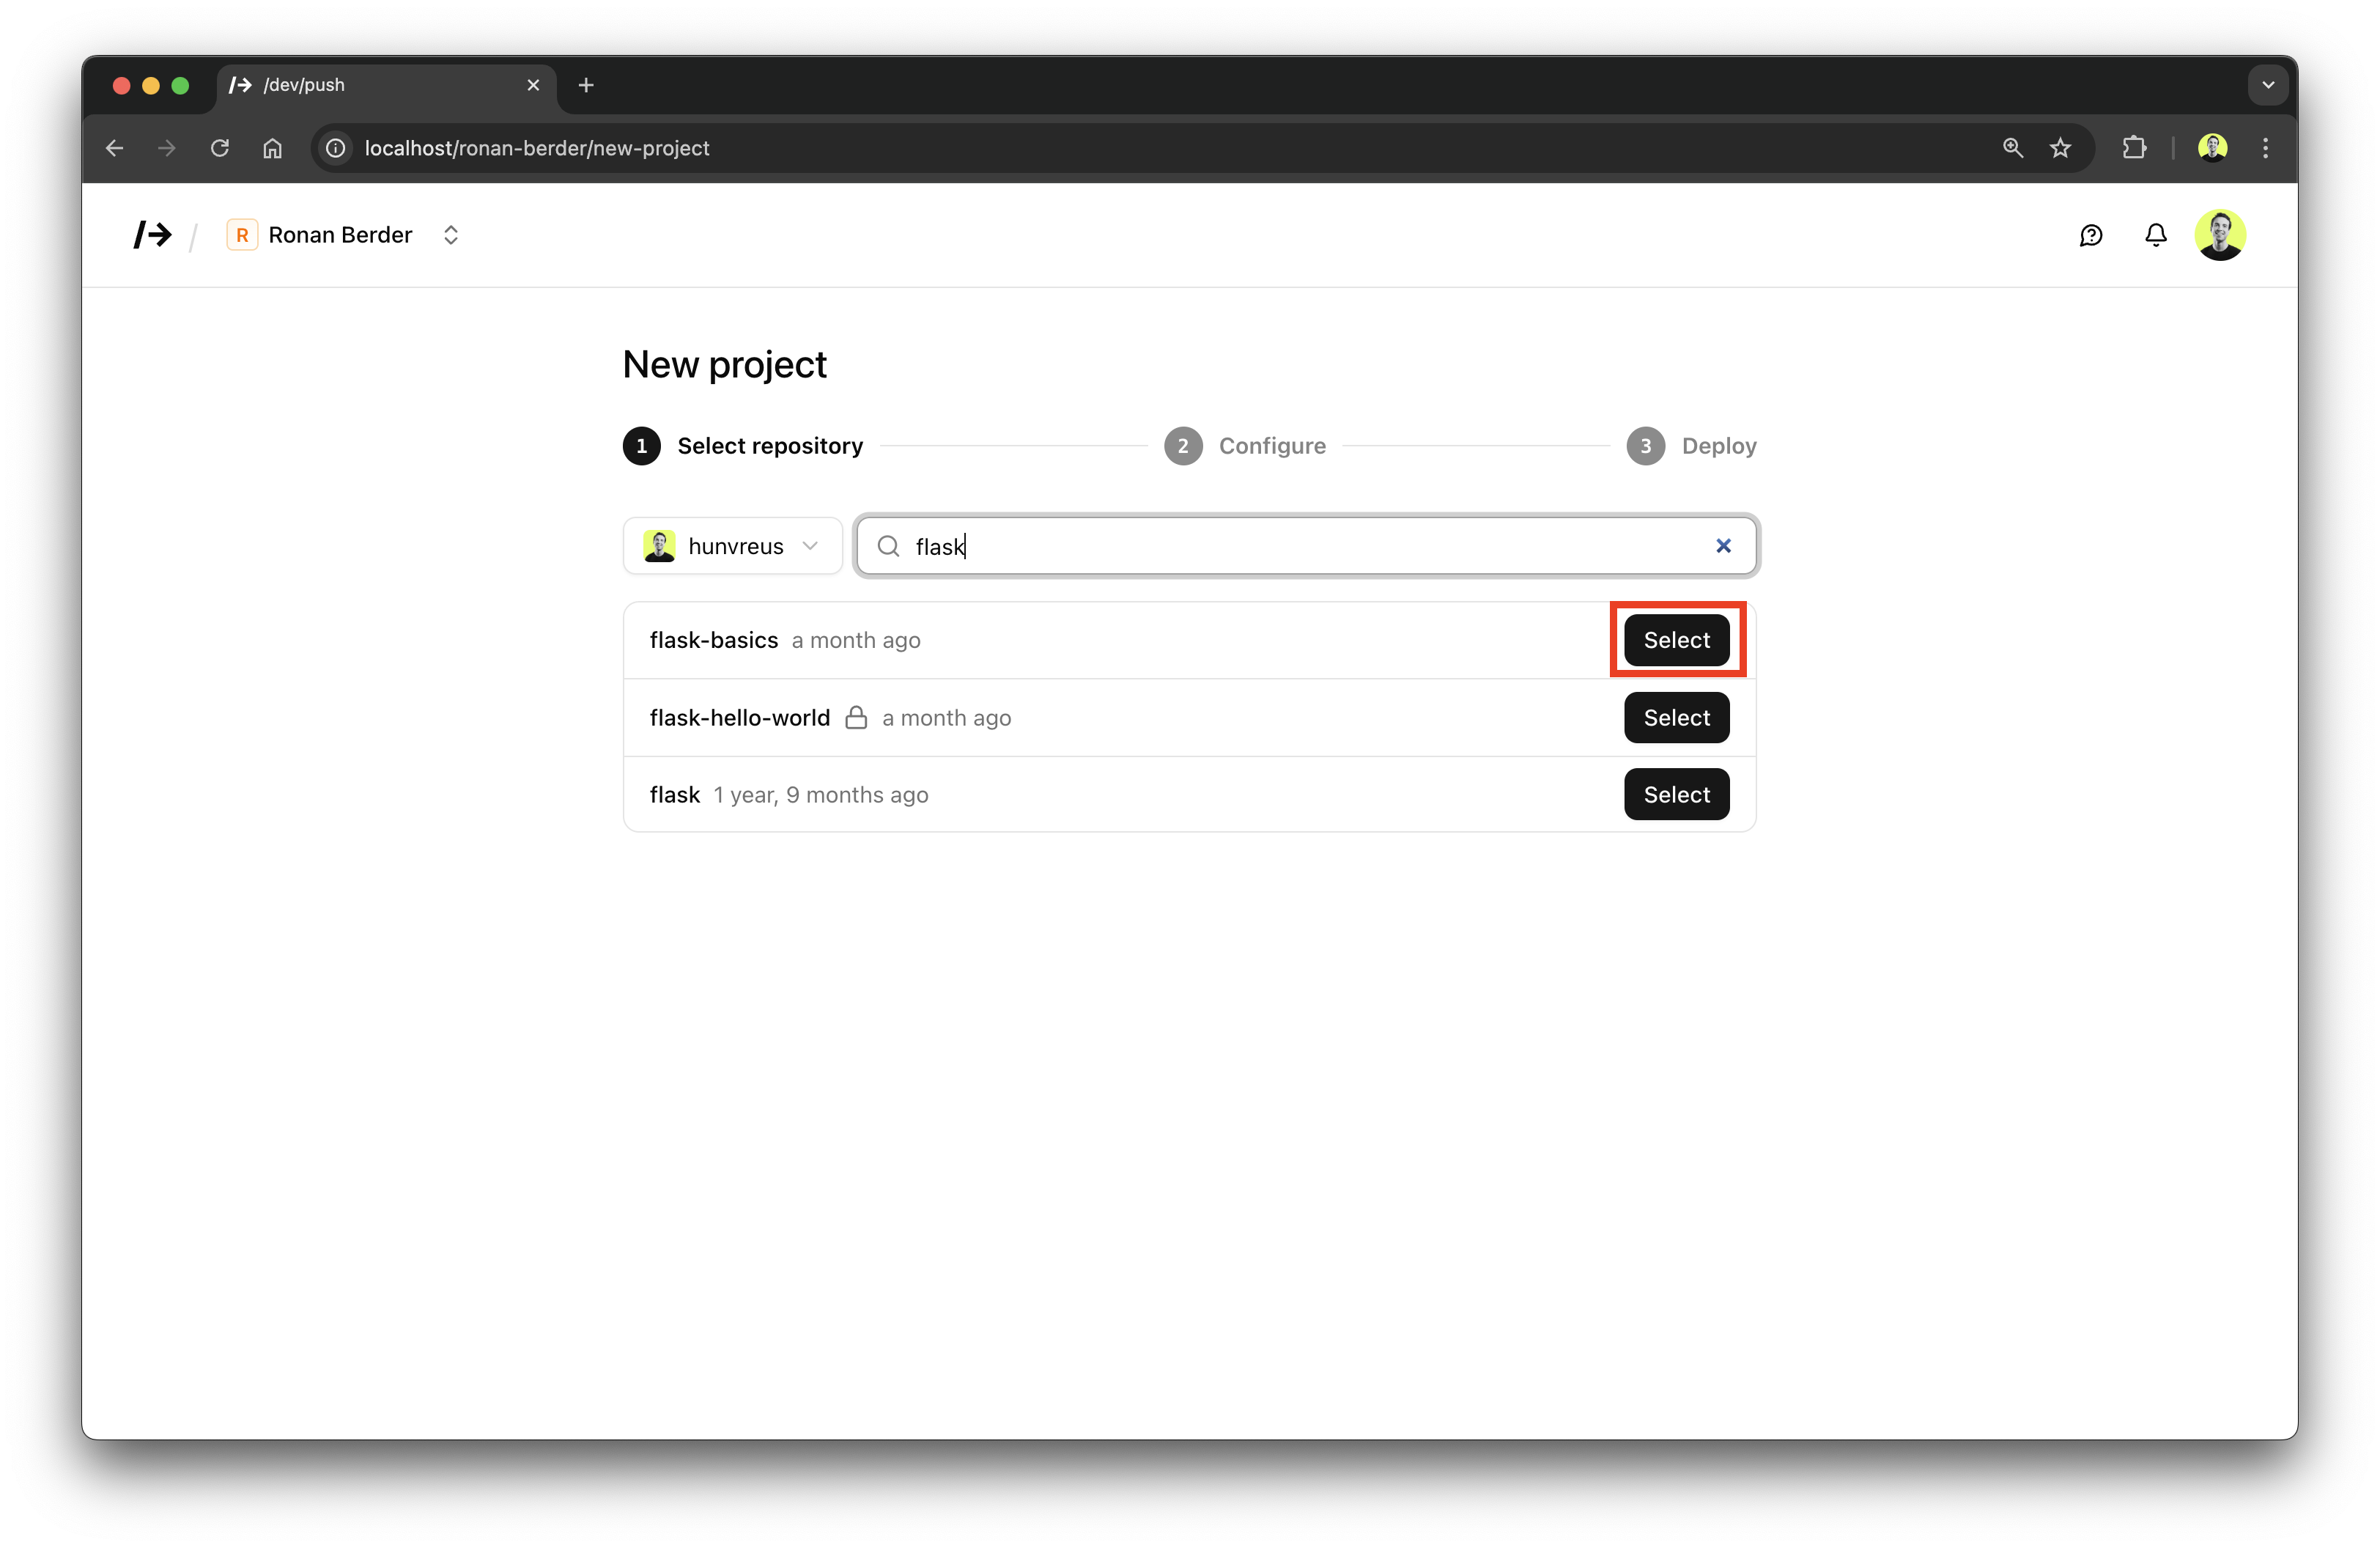Click the app logo arrow icon
Image resolution: width=2380 pixels, height=1548 pixels.
pyautogui.click(x=152, y=234)
